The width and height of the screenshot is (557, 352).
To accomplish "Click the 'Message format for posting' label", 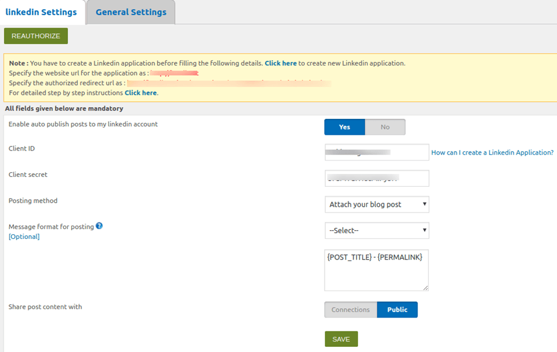I will [51, 227].
